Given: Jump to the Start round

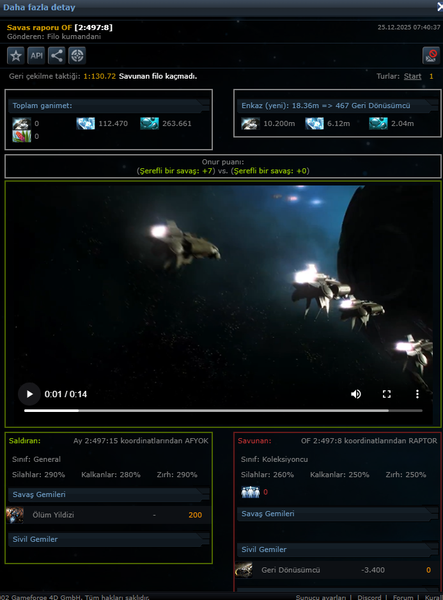Looking at the screenshot, I should (x=412, y=76).
